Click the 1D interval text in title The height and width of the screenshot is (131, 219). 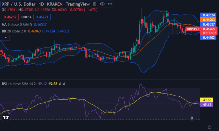click(41, 4)
